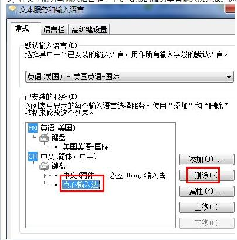Click the CH language badge icon
The height and width of the screenshot is (240, 237).
[33, 157]
